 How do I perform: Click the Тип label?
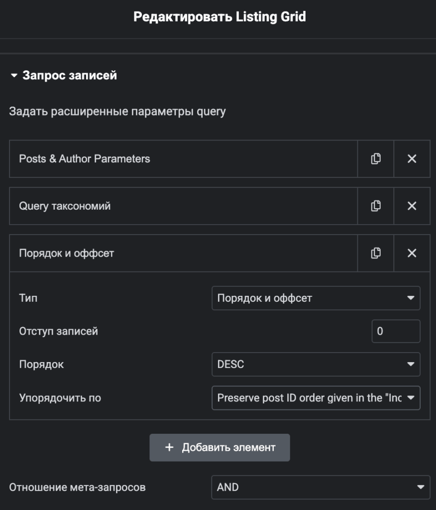tap(28, 298)
